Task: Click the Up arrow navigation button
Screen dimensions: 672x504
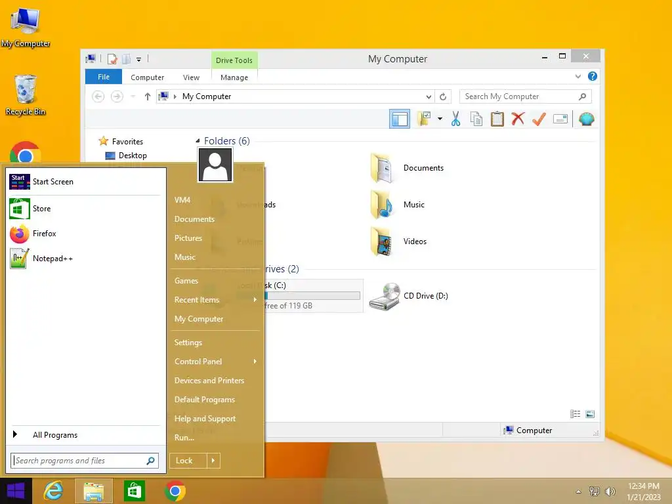Action: [x=148, y=96]
